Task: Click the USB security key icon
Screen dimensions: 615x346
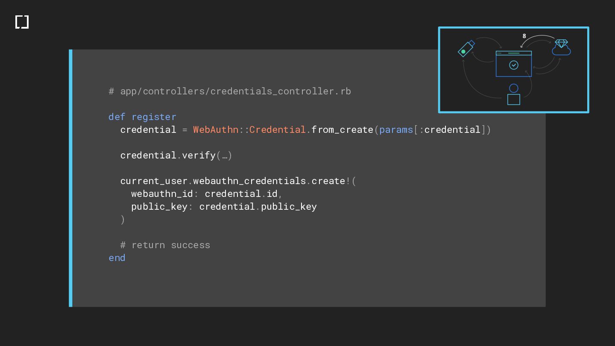Action: pos(466,48)
